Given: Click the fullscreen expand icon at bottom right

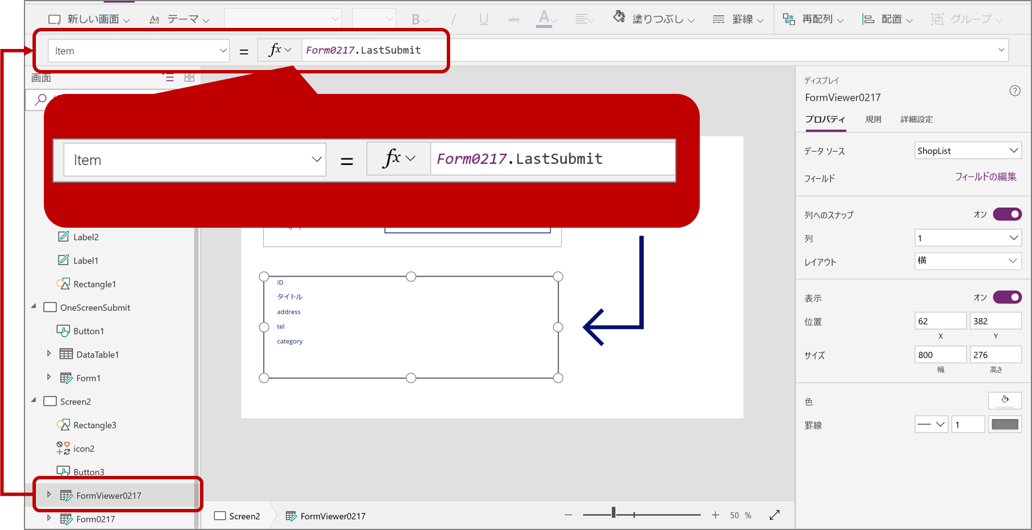Looking at the screenshot, I should [x=774, y=515].
